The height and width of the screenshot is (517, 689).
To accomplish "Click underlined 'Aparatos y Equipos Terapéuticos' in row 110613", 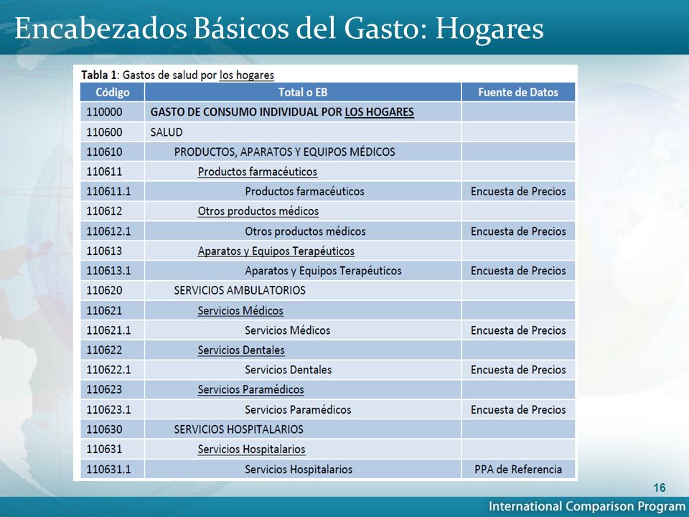I will click(276, 251).
